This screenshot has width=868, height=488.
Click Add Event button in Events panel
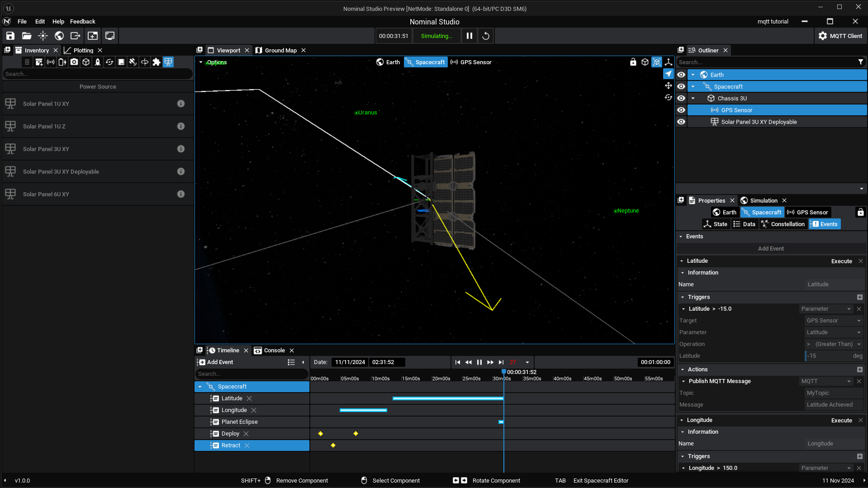[x=771, y=249]
